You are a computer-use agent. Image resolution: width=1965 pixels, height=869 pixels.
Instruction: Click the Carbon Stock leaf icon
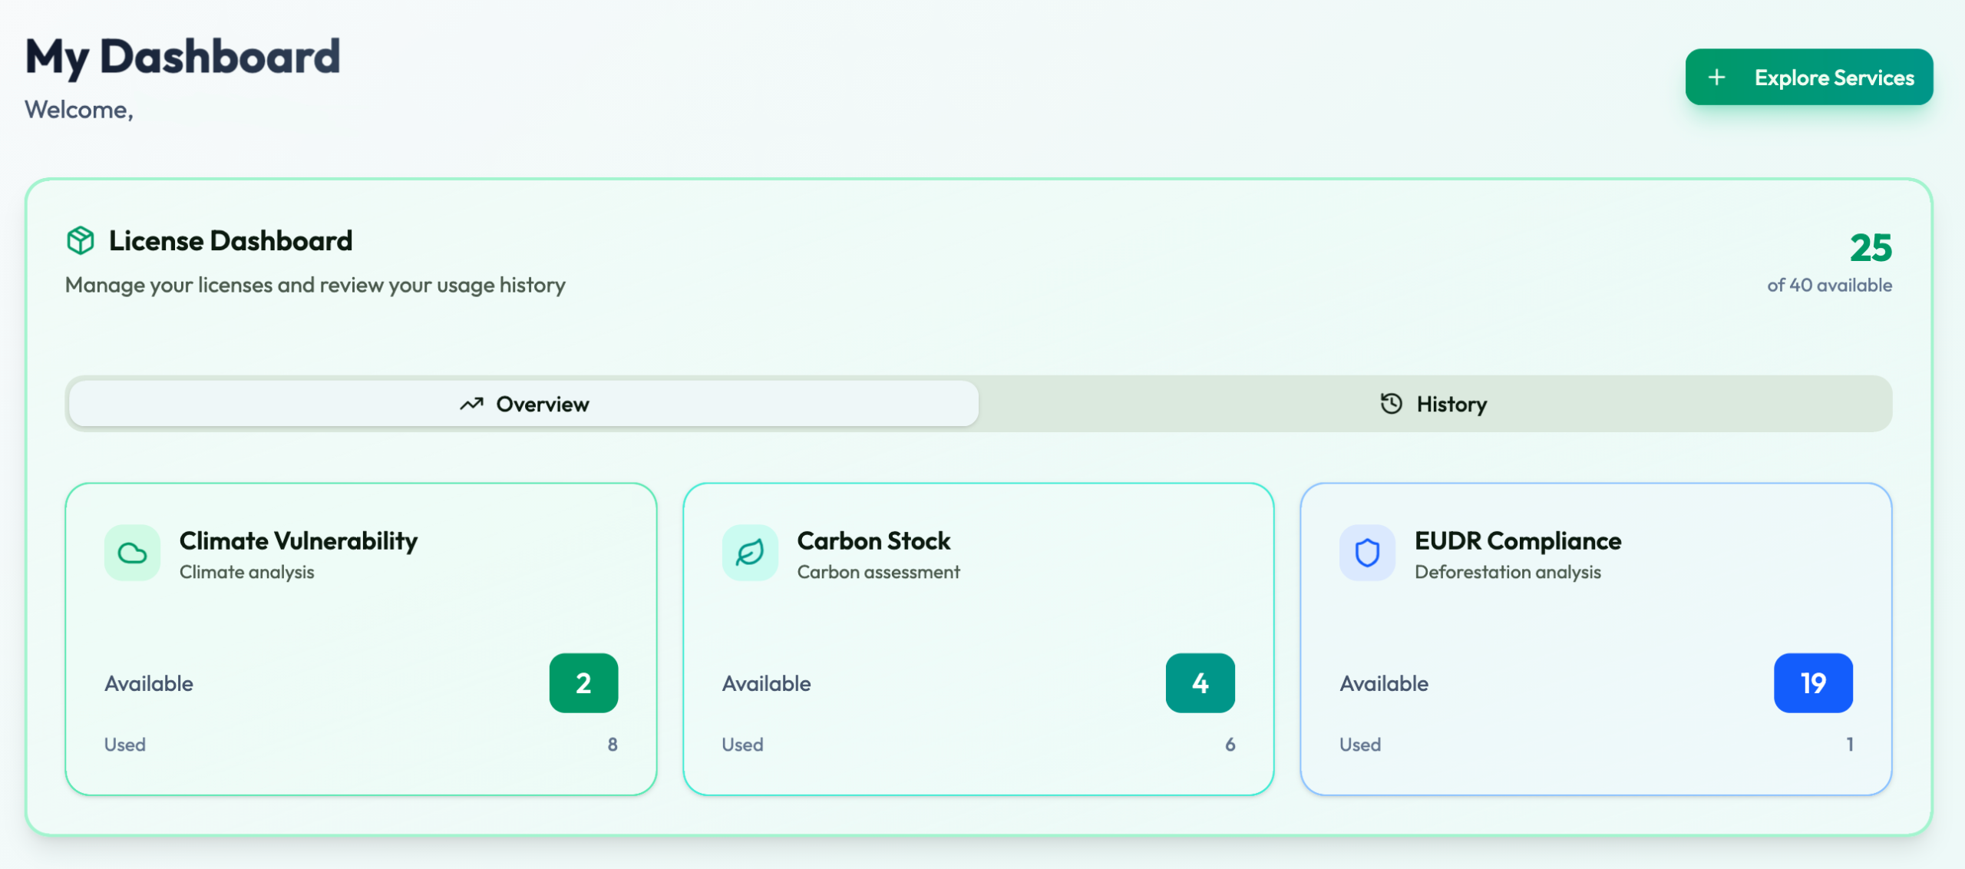pos(750,553)
